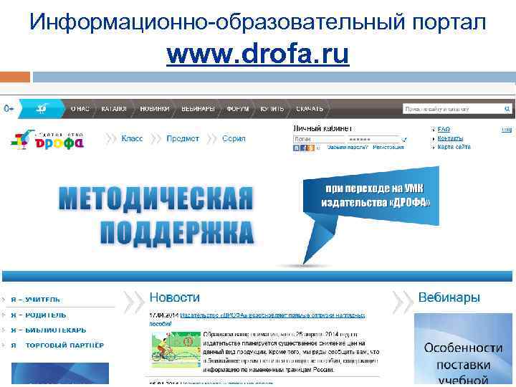This screenshot has height=387, width=516.
Task: Select Я – библиотекарь in the sidebar
Action: point(49,330)
